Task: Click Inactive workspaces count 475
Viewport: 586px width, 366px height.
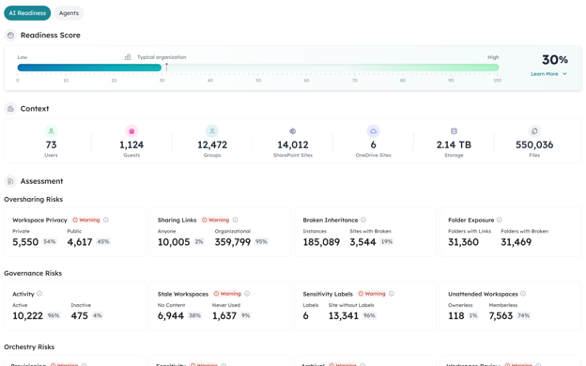Action: [79, 316]
